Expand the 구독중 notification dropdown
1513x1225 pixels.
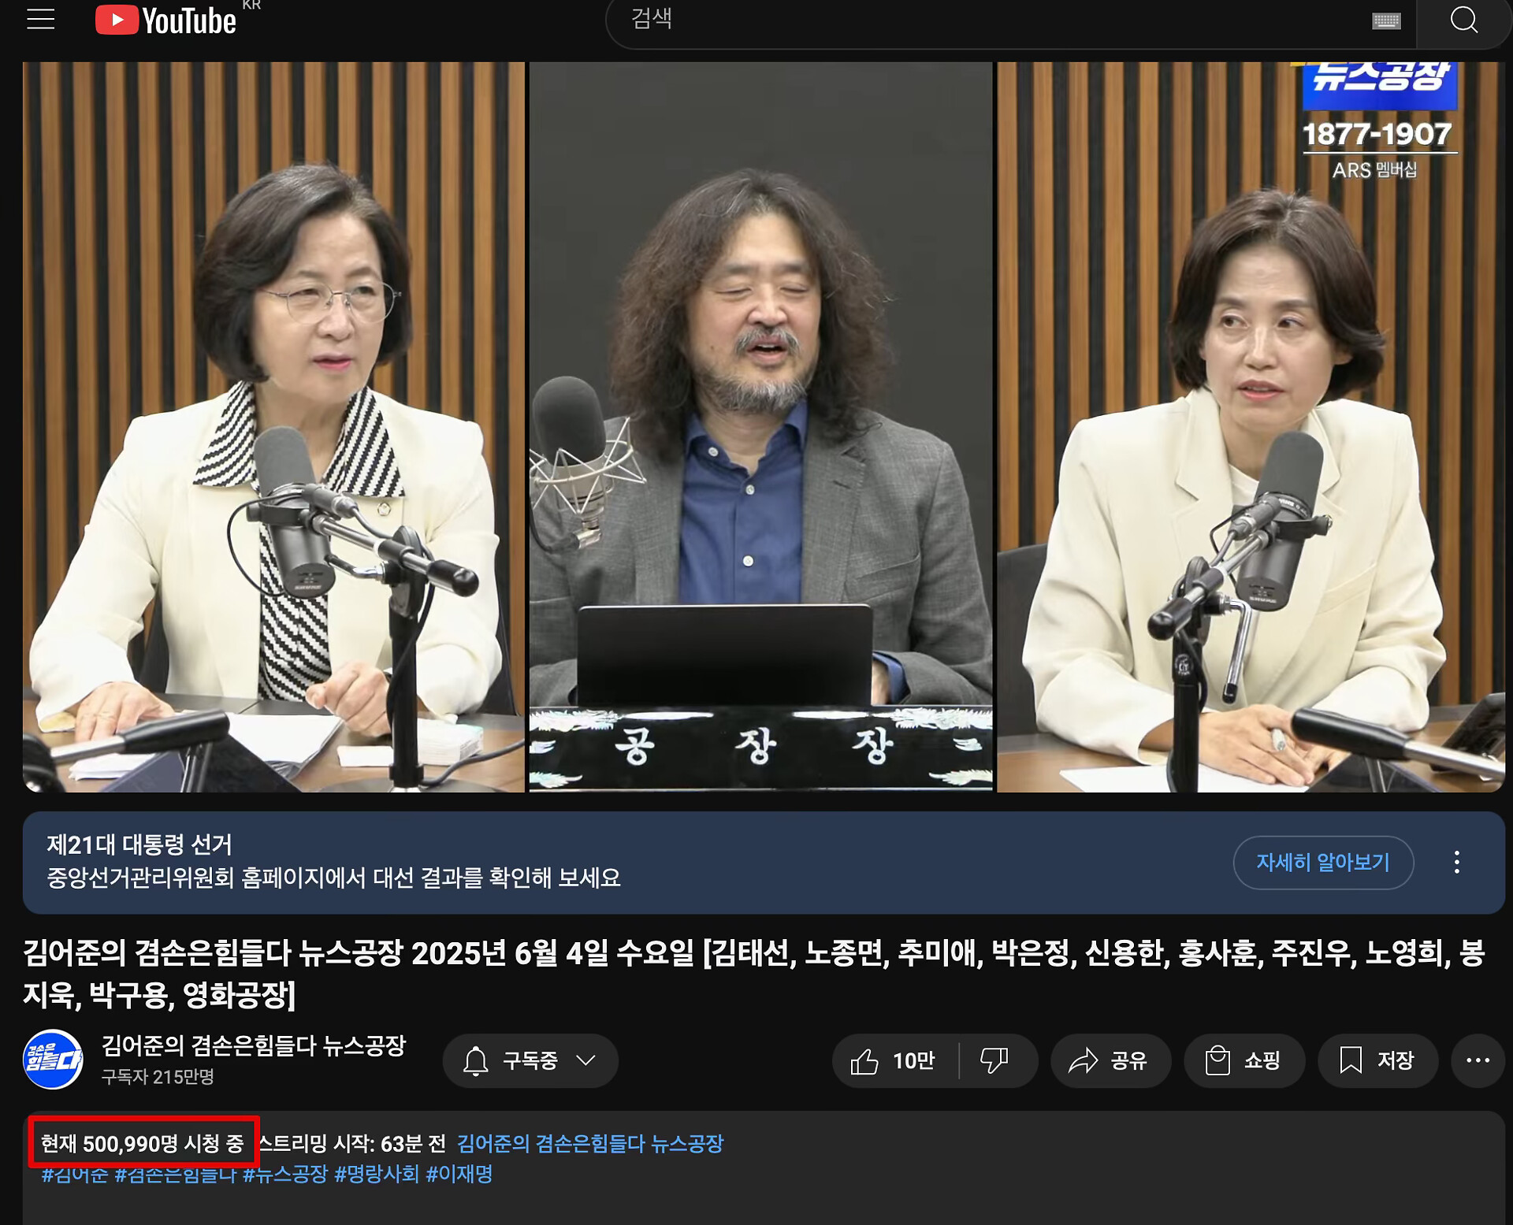click(x=530, y=1060)
